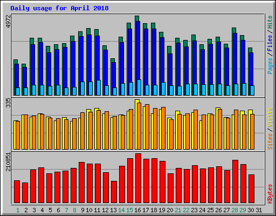Click the tallest green Hits bar for day 16
The height and width of the screenshot is (216, 276).
pos(137,18)
